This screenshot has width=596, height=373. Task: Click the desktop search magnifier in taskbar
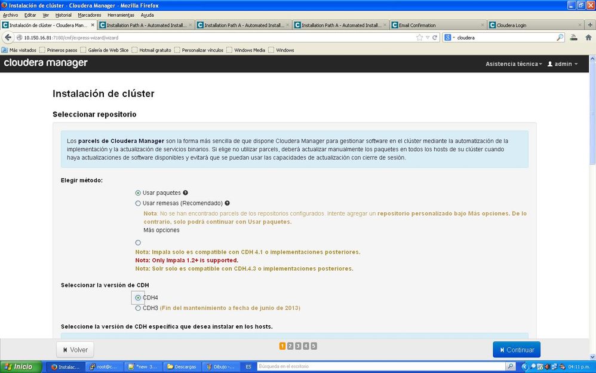point(511,366)
